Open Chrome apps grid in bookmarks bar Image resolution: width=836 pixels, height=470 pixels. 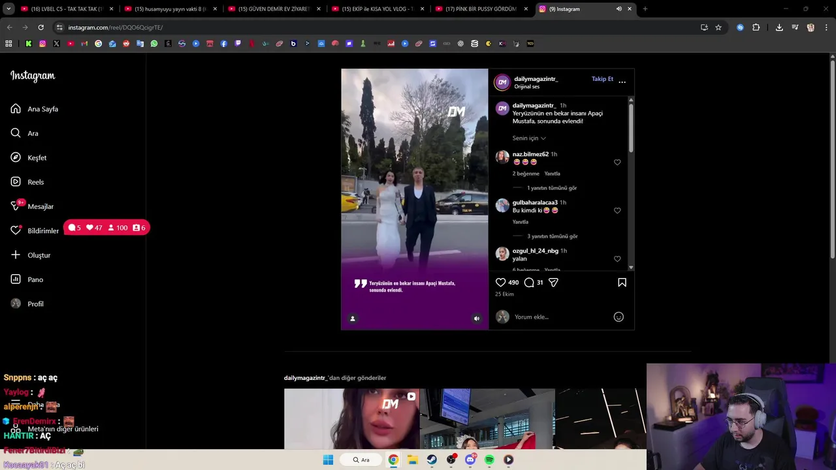click(8, 44)
